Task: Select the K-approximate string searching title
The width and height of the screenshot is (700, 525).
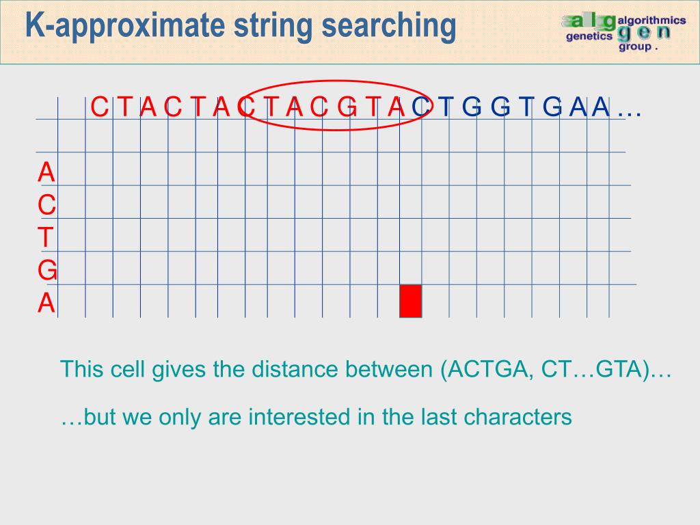Action: coord(241,25)
